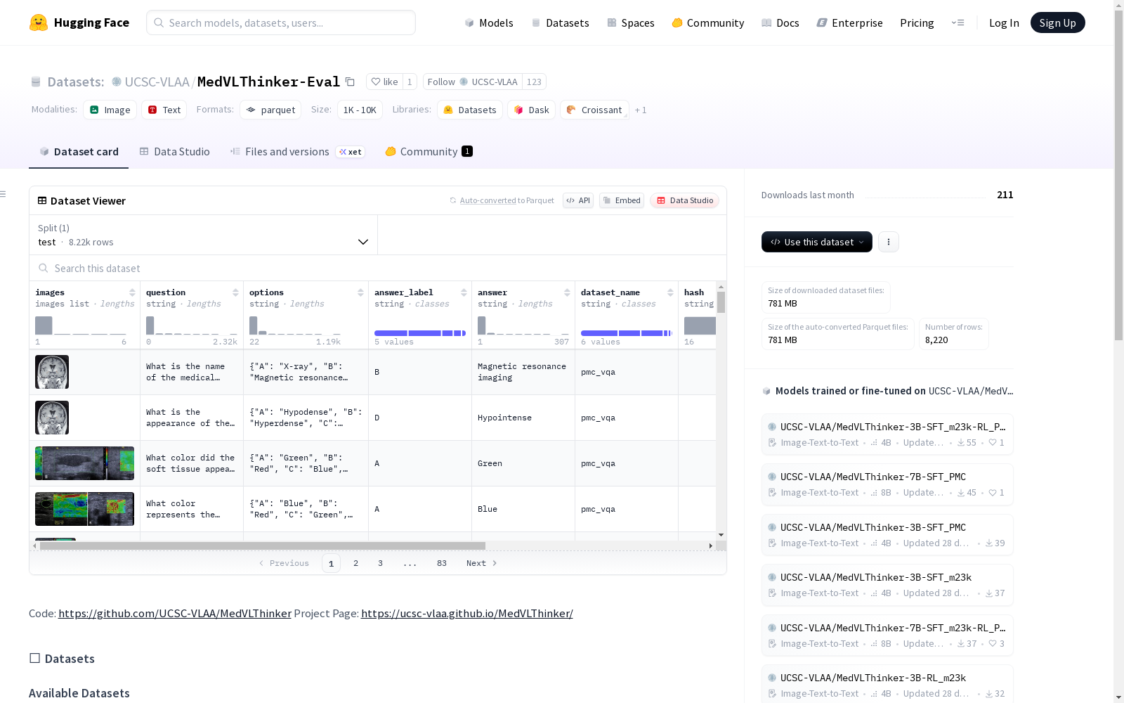Open the UCSC-VLAA organization link in title

click(157, 82)
